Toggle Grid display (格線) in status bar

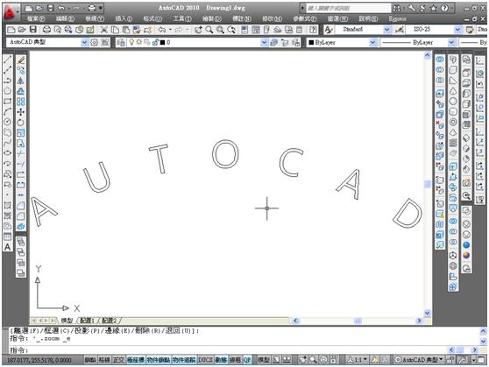104,360
